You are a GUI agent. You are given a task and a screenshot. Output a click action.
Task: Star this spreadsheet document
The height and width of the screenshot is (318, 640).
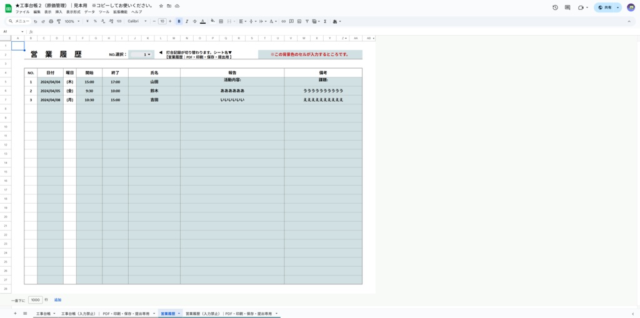pyautogui.click(x=161, y=6)
